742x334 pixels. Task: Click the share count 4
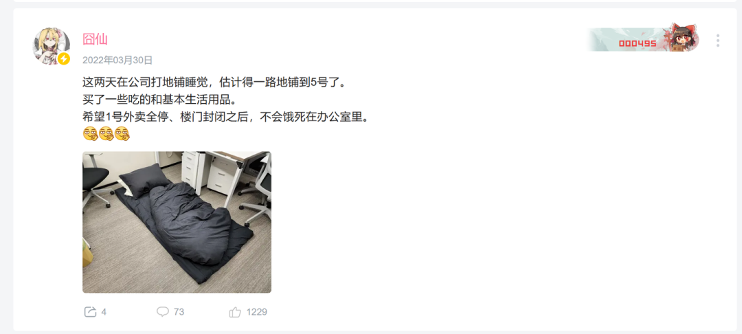104,312
